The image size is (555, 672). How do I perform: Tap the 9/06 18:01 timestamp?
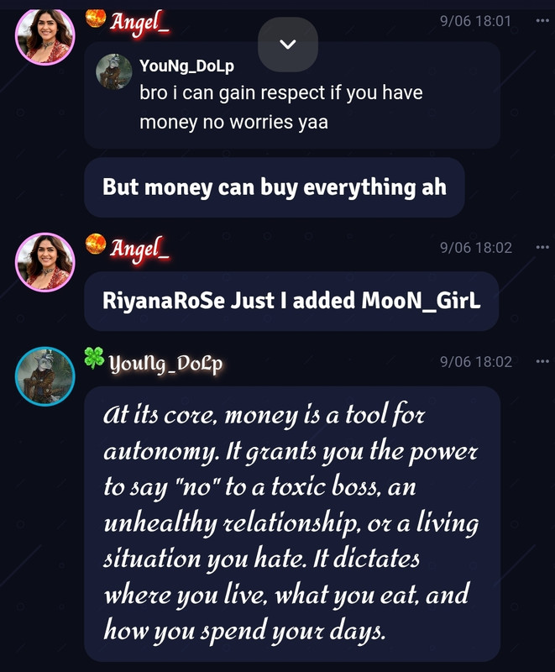coord(476,21)
